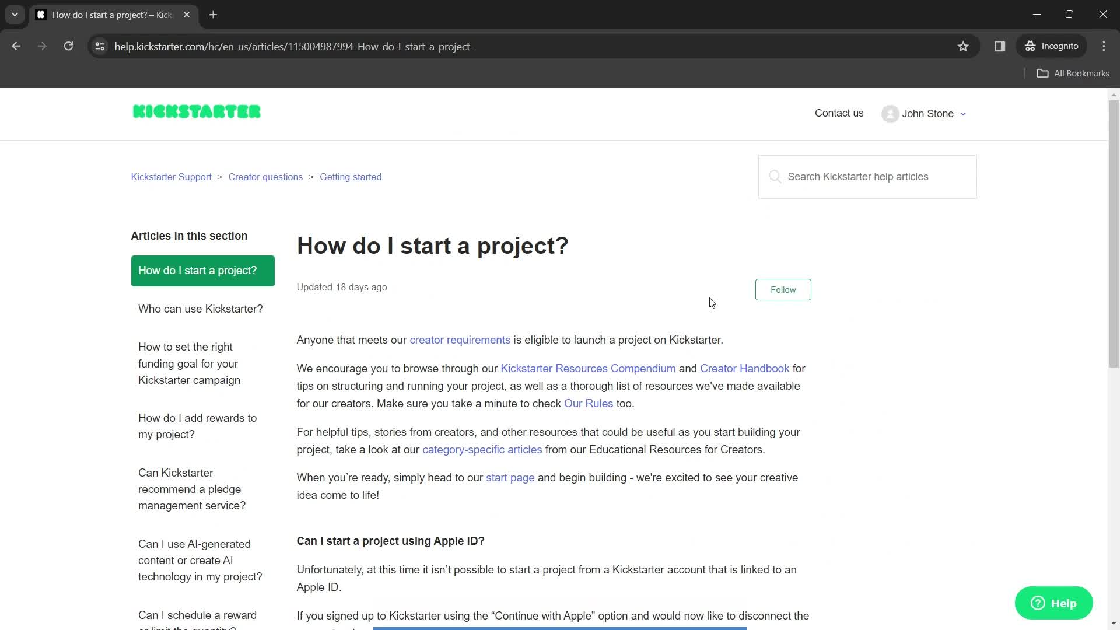Open site information icon in address bar
Screen dimensions: 1120x630
[x=100, y=46]
